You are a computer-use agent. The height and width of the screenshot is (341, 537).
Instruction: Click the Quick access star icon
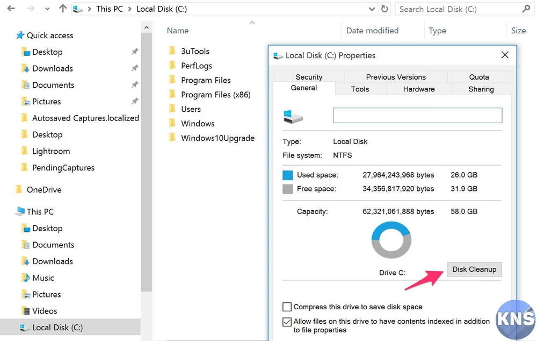click(x=20, y=35)
